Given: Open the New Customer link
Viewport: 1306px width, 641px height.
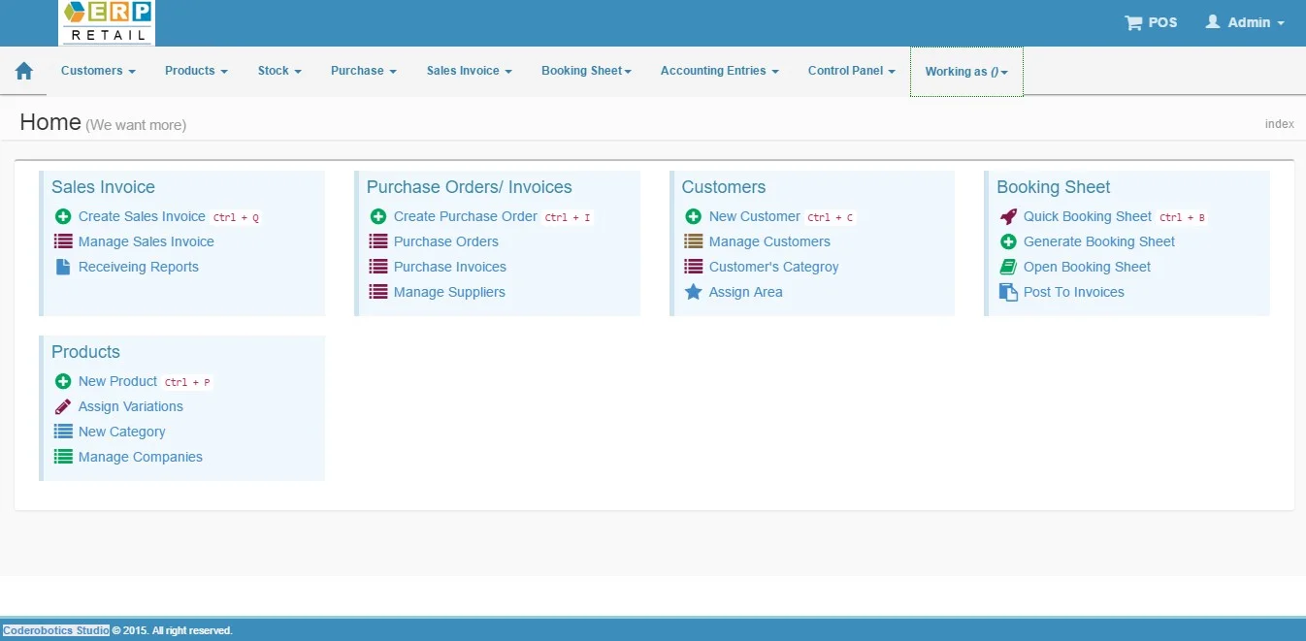Looking at the screenshot, I should (755, 216).
